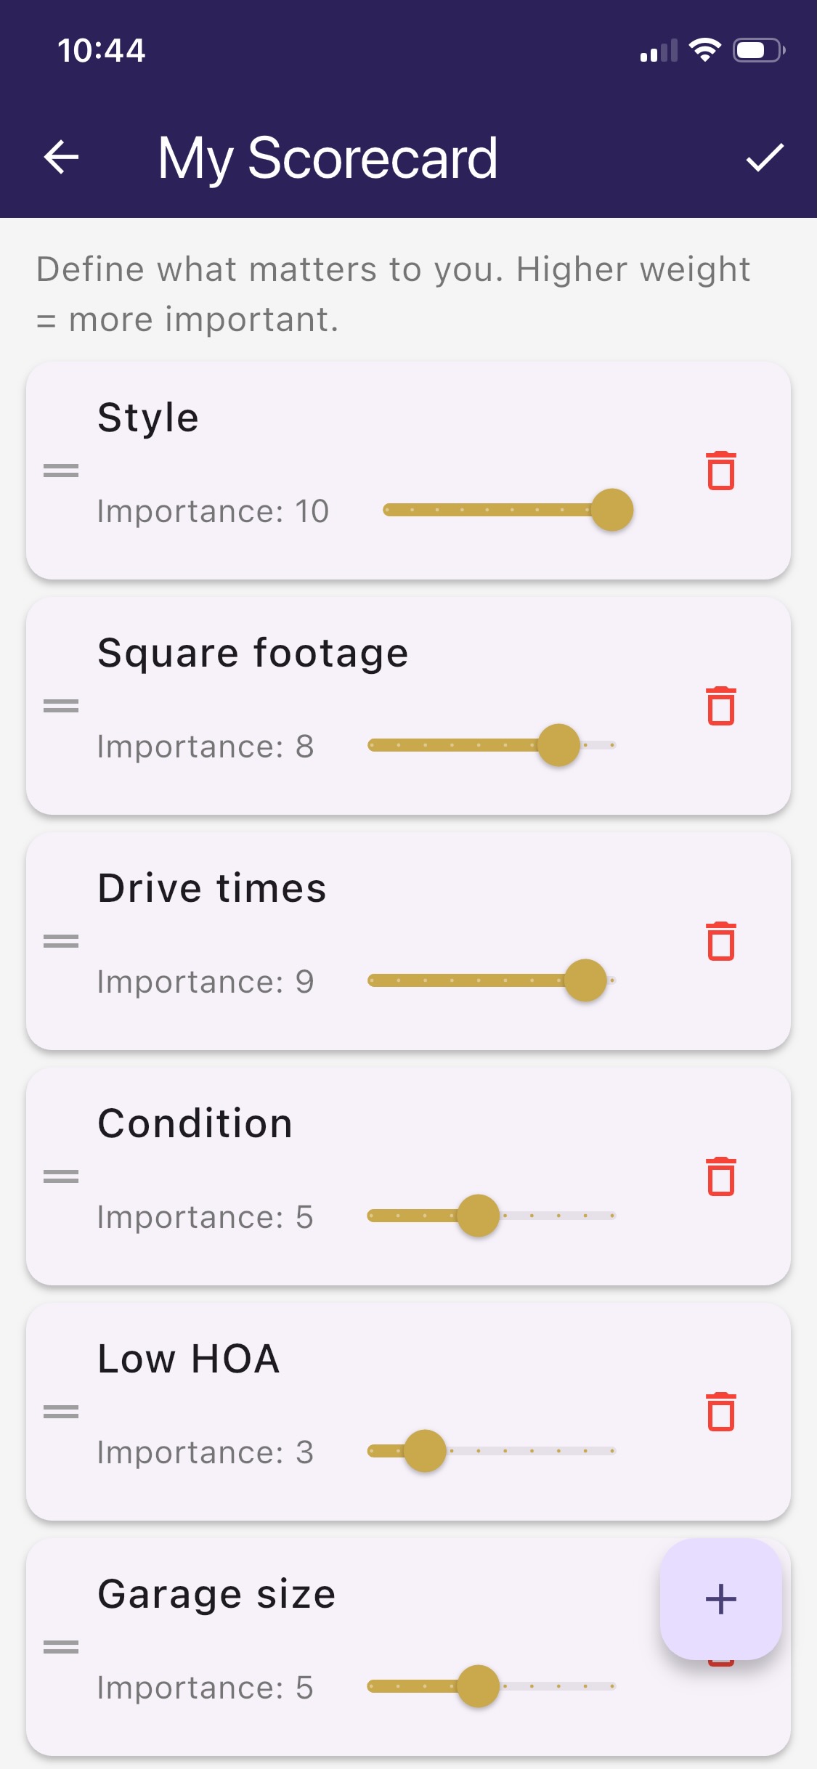This screenshot has height=1769, width=817.
Task: Click the Low HOA slider thumb
Action: pyautogui.click(x=425, y=1451)
